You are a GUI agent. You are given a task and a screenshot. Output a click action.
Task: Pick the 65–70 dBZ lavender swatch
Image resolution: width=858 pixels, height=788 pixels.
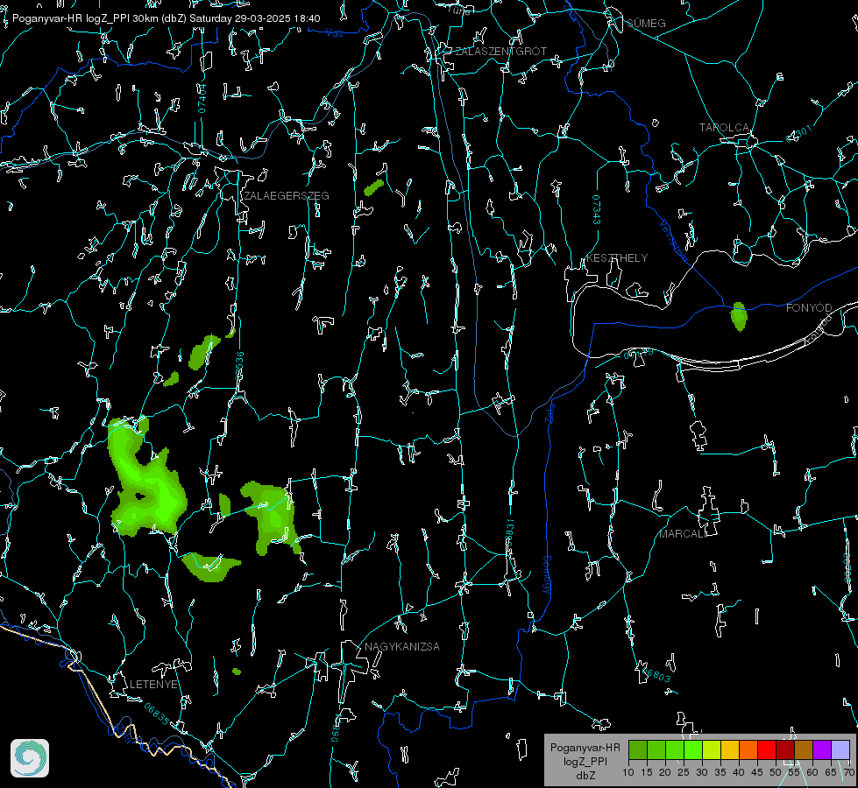[x=840, y=749]
